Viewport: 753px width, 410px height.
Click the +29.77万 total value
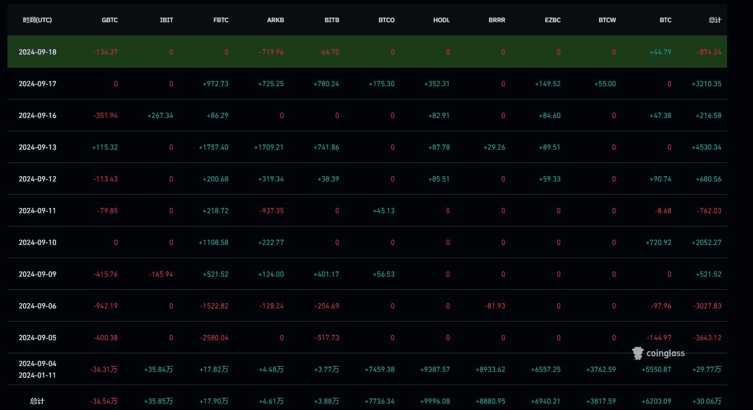pyautogui.click(x=707, y=369)
